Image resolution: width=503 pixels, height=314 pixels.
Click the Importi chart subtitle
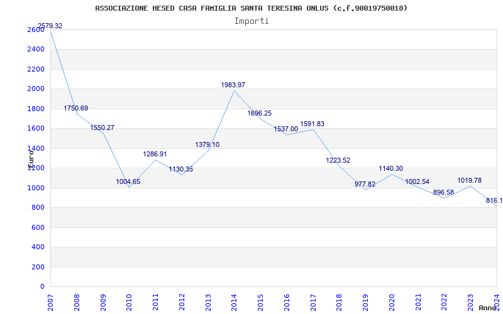click(x=251, y=21)
